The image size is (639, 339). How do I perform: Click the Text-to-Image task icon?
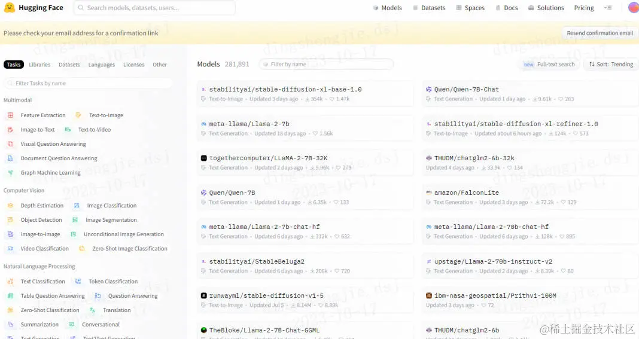(78, 115)
